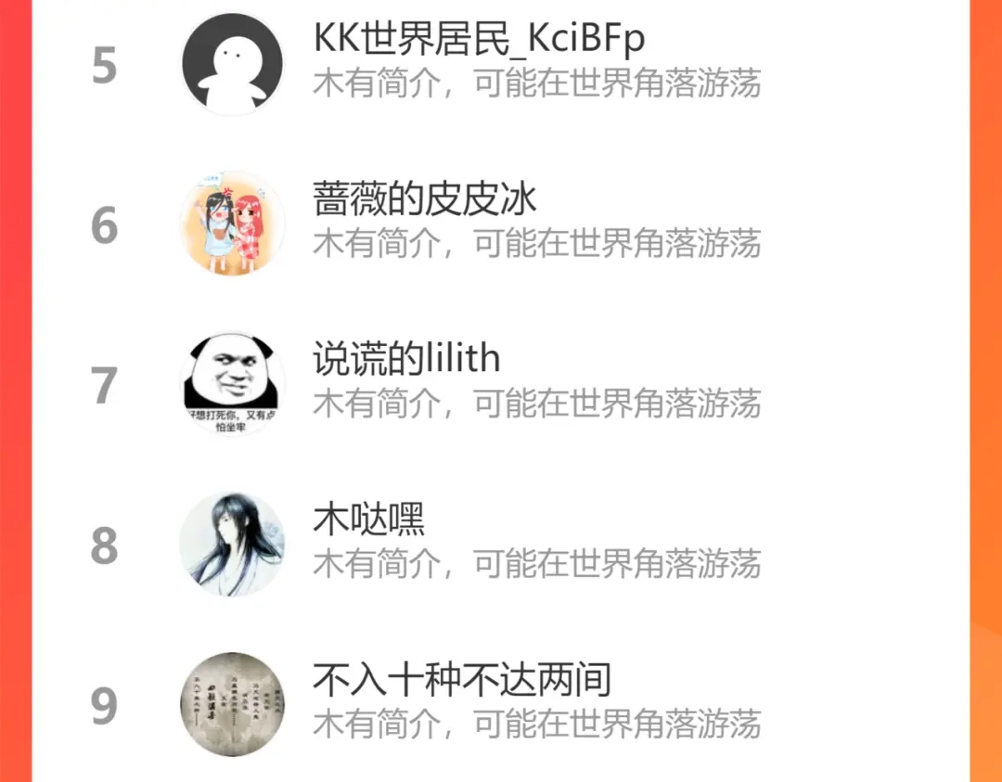1002x782 pixels.
Task: Tap the bio line under 蔷薇的皮皮冰
Action: [x=537, y=243]
